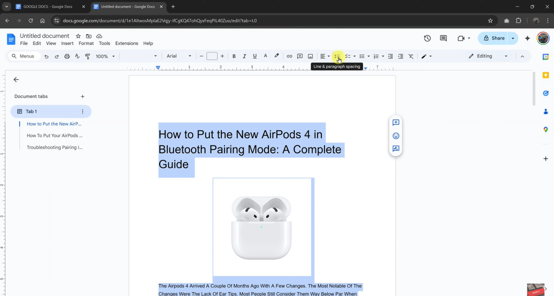Click the Clear formatting icon
The height and width of the screenshot is (296, 554).
click(x=411, y=57)
